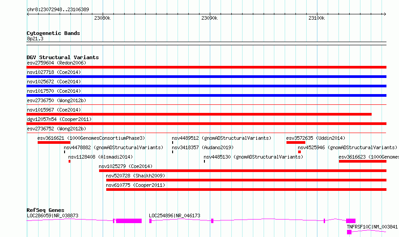This screenshot has height=237, width=399.
Task: Click the small red marker under nsv1128408
Action: 69,161
